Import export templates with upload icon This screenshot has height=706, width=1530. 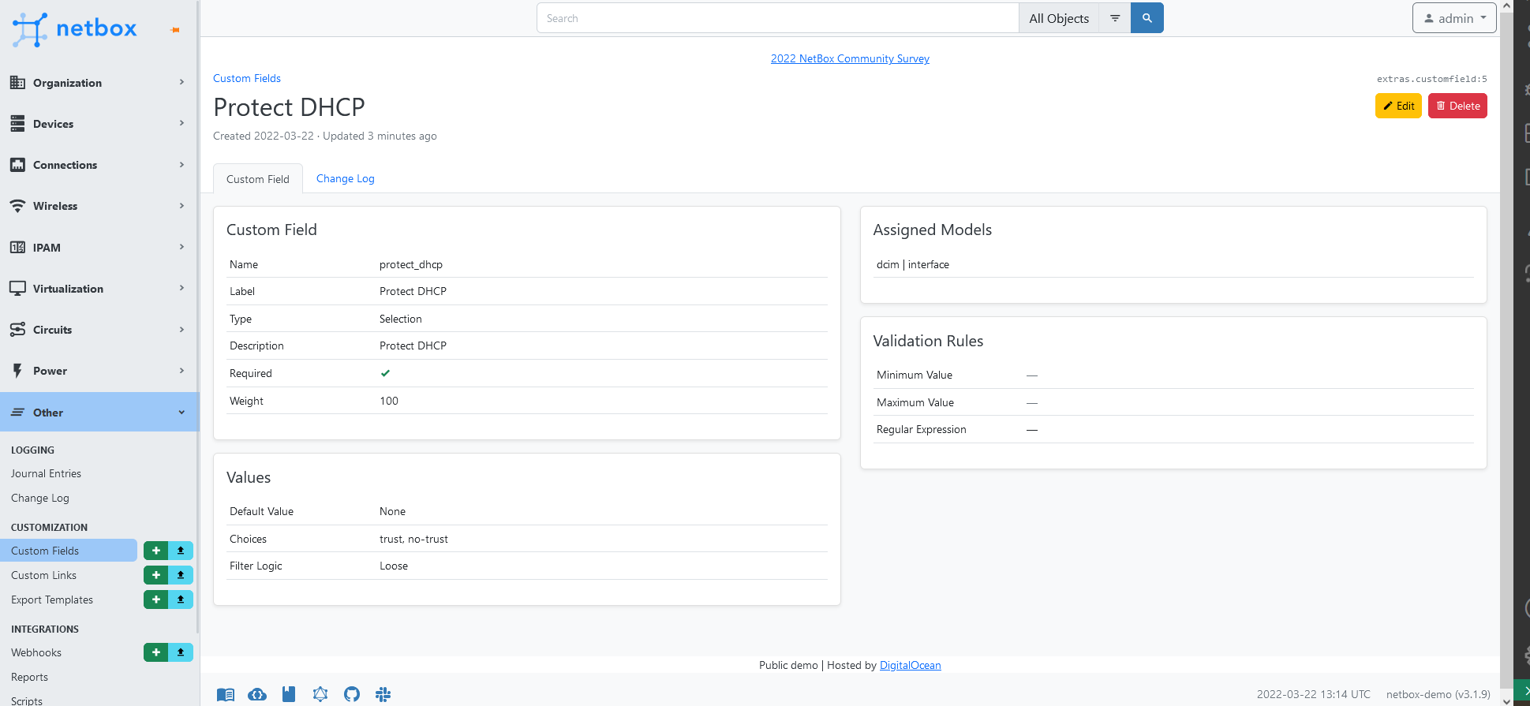pos(181,600)
